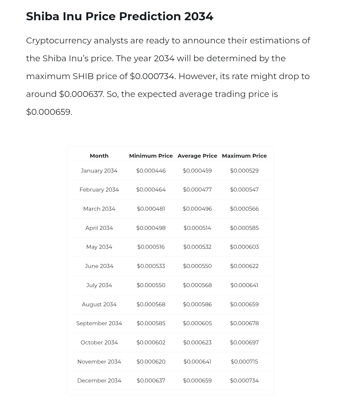342x403 pixels.
Task: Click the Month column header
Action: (99, 156)
